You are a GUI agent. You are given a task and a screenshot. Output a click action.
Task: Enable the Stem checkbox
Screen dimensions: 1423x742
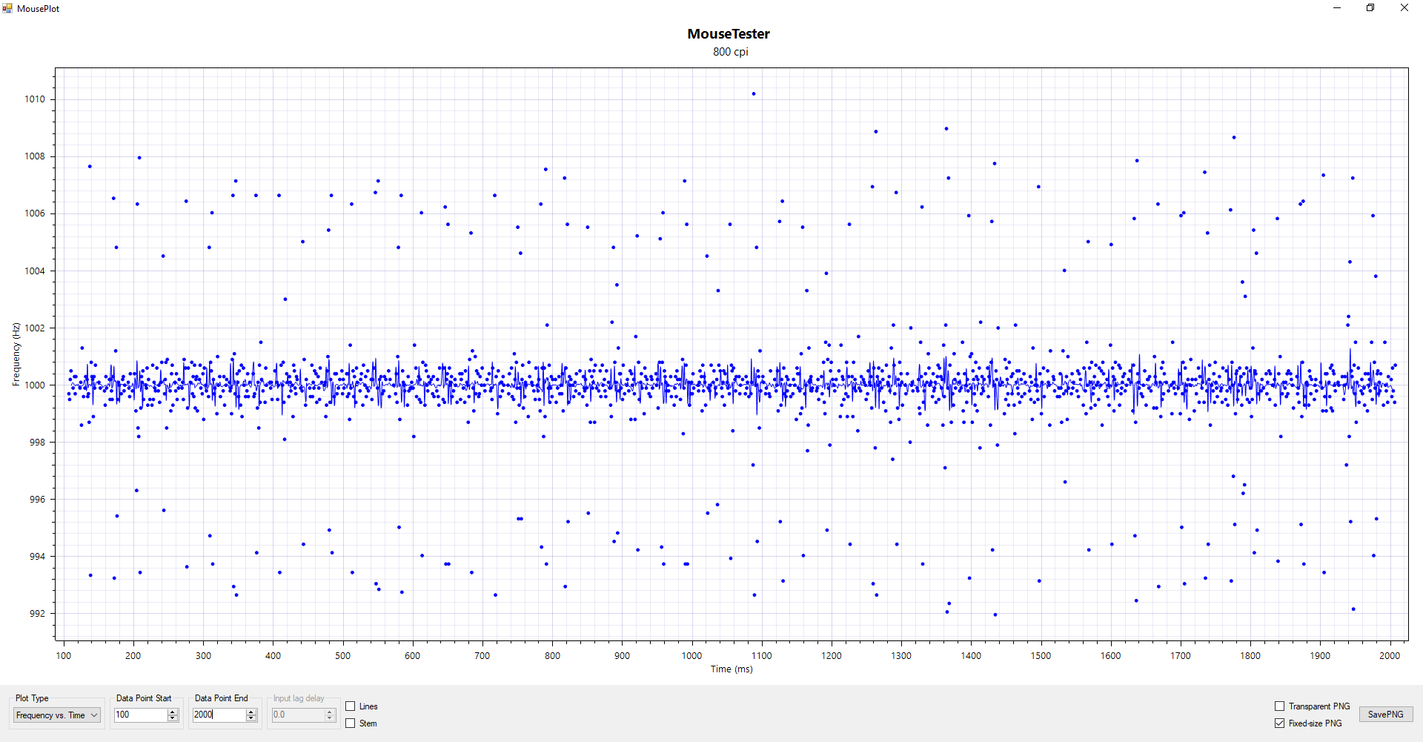[351, 723]
